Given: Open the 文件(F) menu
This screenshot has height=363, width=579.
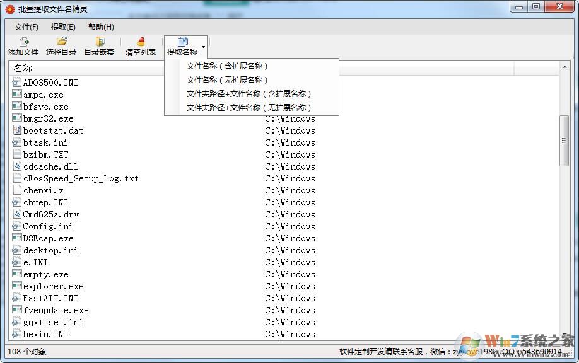Looking at the screenshot, I should 26,27.
